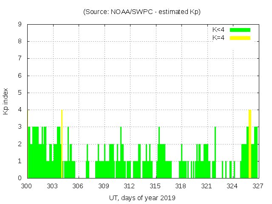Image resolution: width=272 pixels, height=204 pixels.
Task: Click y-axis tick label 9
Action: tap(20, 25)
